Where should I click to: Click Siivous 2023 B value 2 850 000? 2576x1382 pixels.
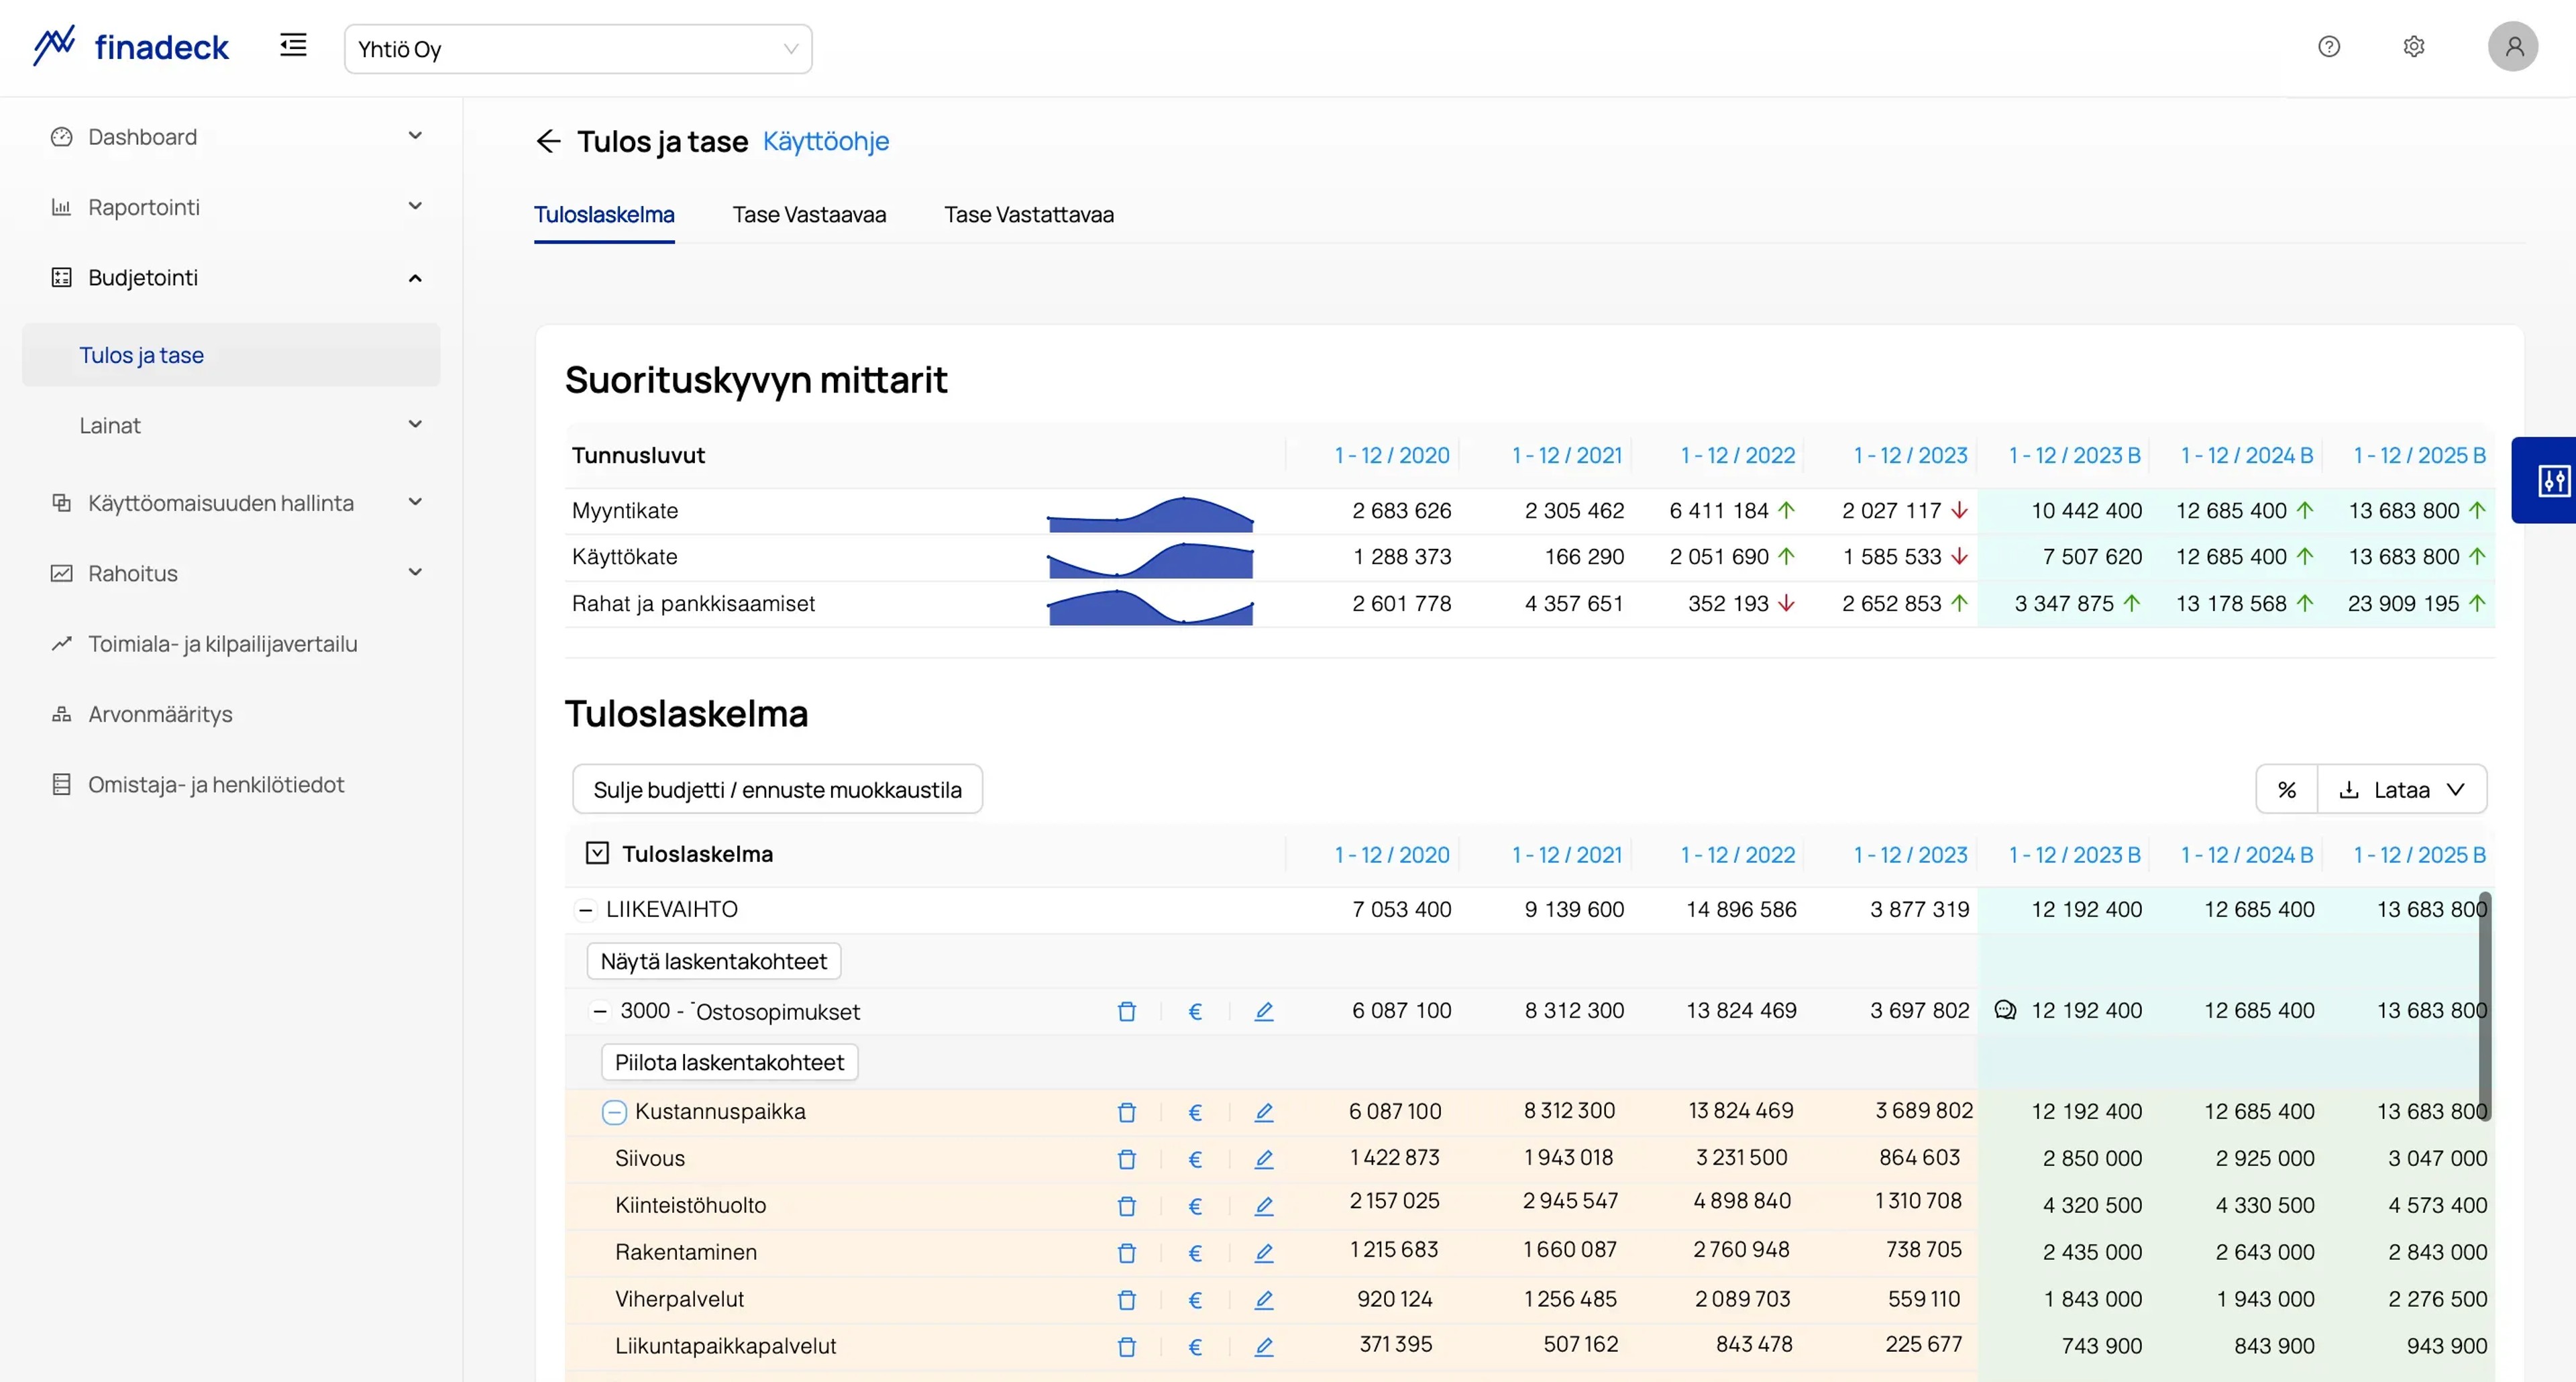pyautogui.click(x=2092, y=1159)
